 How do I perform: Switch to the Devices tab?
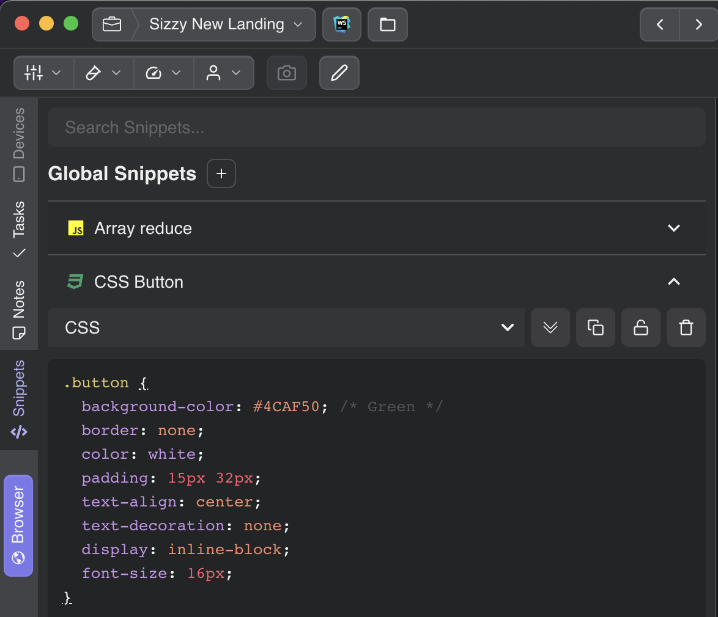[19, 144]
